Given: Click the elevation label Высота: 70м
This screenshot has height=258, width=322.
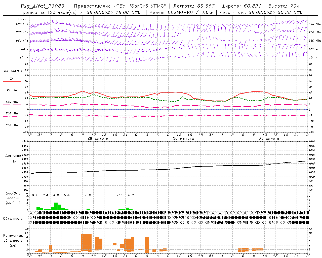Looking at the screenshot, I should pos(284,6).
